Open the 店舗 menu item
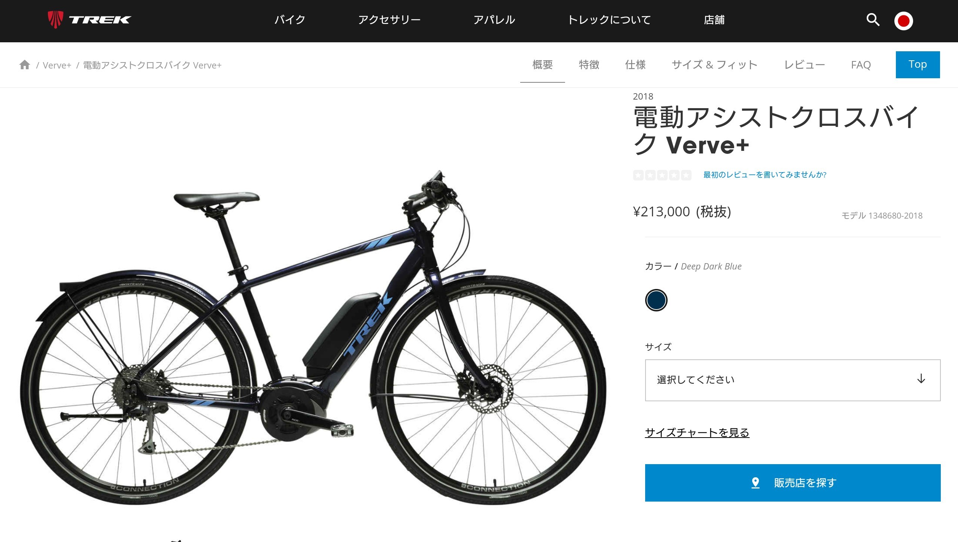This screenshot has height=542, width=958. [714, 20]
